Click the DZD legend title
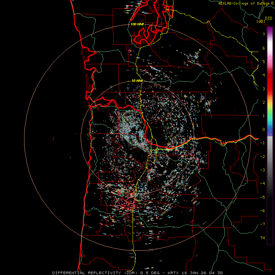 pyautogui.click(x=269, y=18)
